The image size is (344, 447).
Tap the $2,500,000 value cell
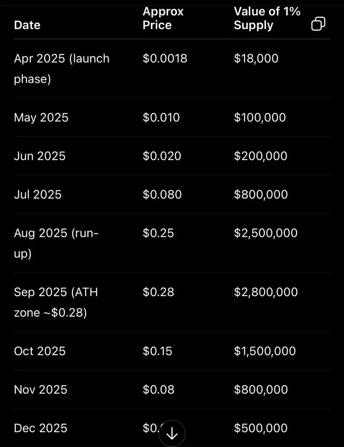pyautogui.click(x=266, y=233)
